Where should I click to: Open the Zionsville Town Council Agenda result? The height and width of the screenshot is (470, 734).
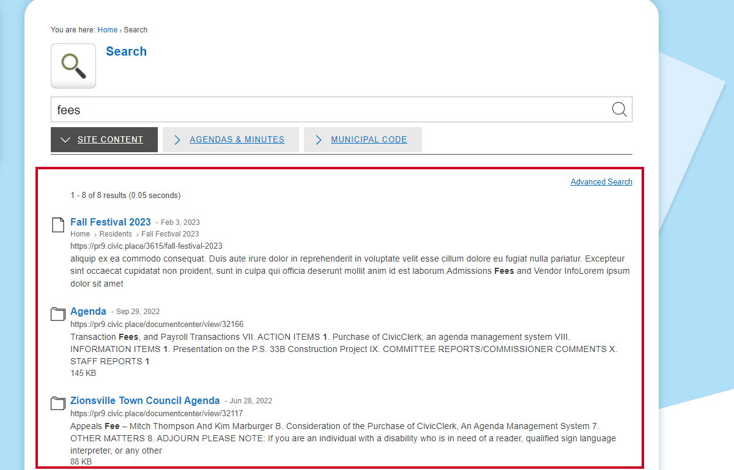(145, 400)
